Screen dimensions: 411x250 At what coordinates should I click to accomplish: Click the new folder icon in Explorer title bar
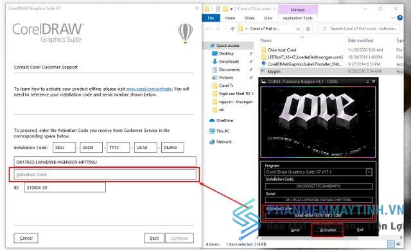tap(225, 9)
